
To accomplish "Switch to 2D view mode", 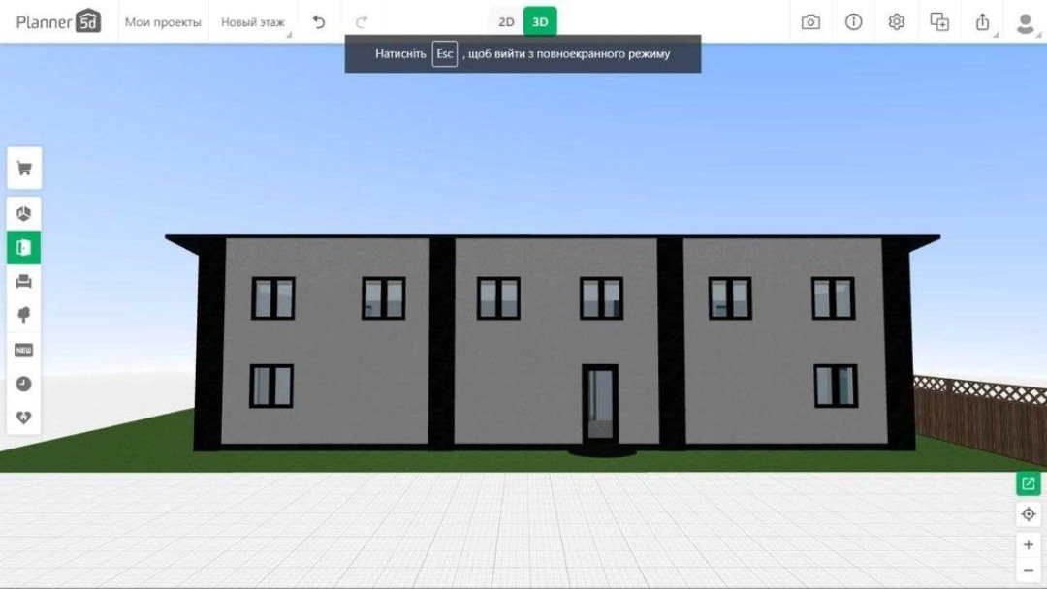I will [506, 21].
